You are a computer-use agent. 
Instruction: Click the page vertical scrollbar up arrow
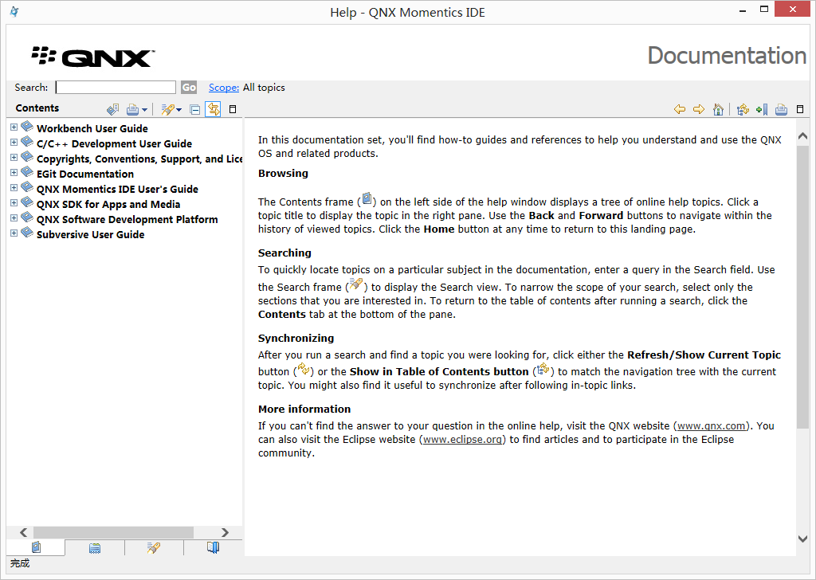click(x=803, y=136)
